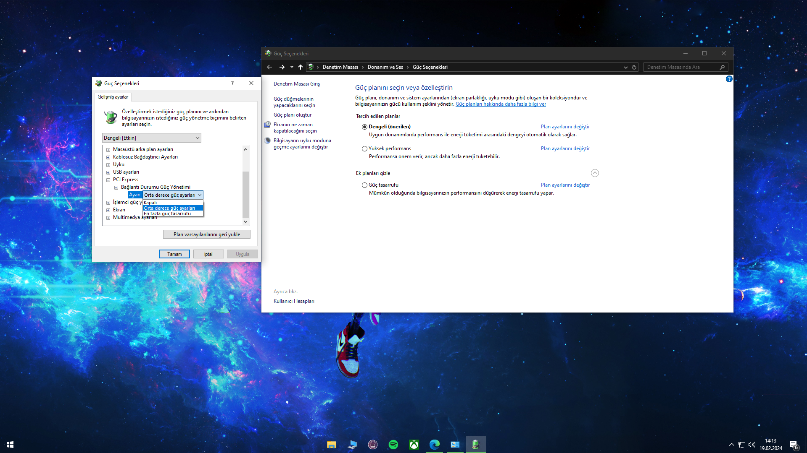Launch Microsoft Edge from taskbar
The width and height of the screenshot is (807, 453).
(434, 445)
